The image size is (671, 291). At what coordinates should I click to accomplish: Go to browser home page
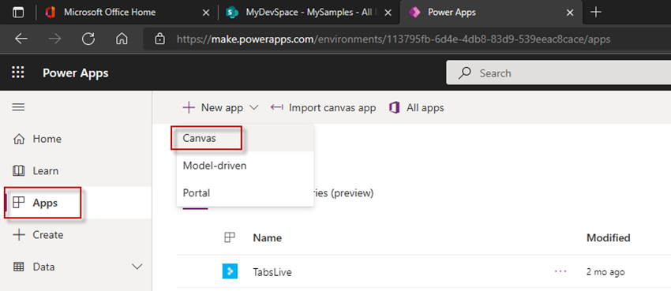tap(122, 39)
